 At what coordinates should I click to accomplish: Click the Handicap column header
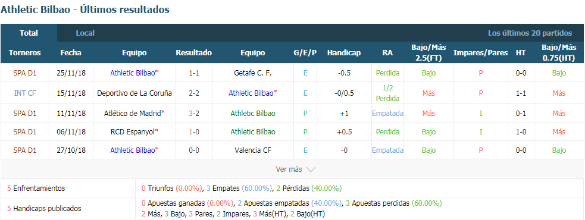tap(344, 52)
